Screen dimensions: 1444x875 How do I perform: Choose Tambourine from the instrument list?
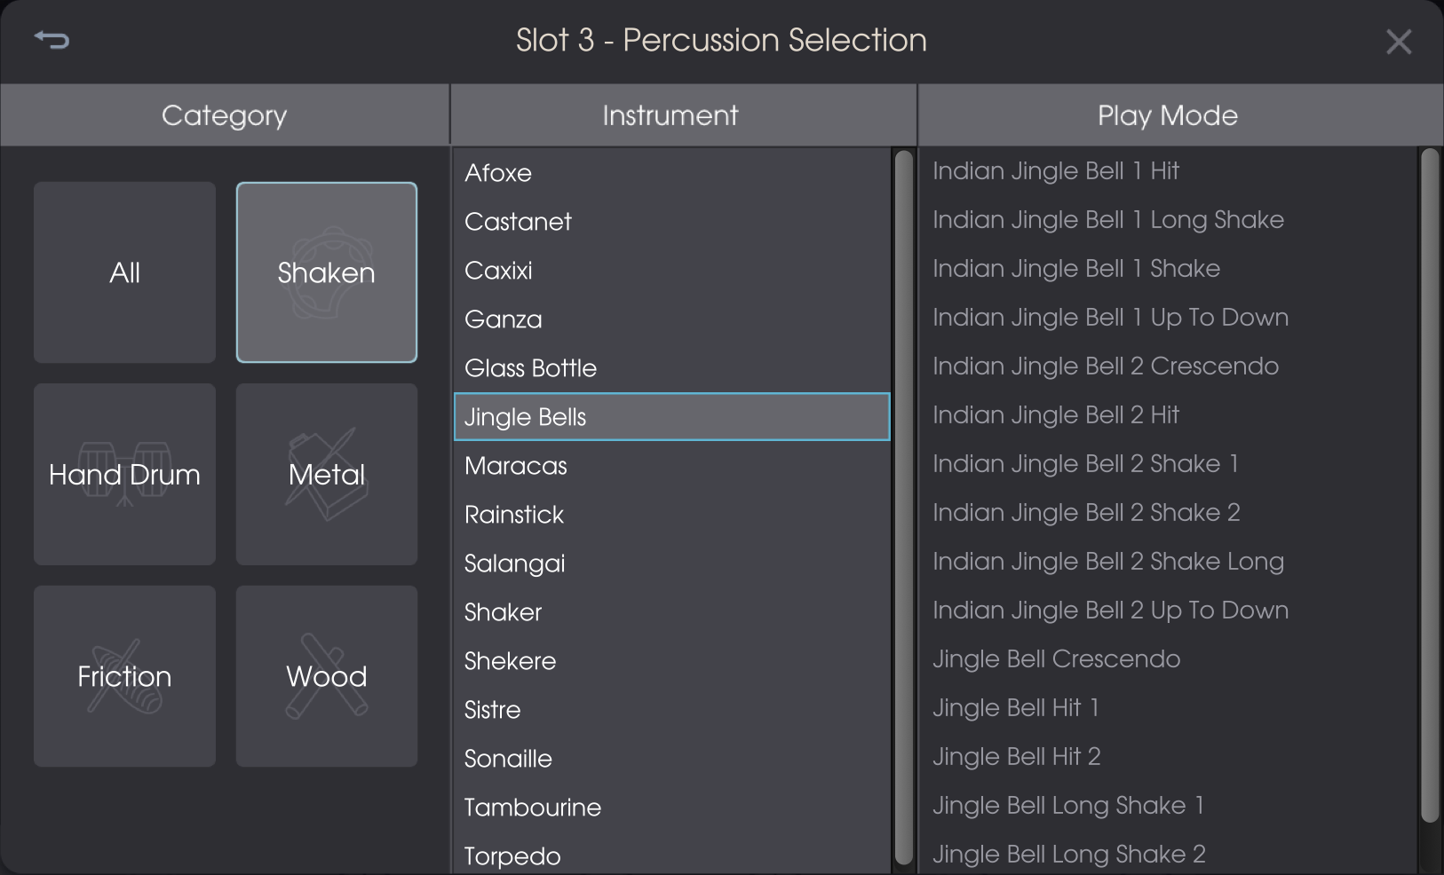pyautogui.click(x=533, y=808)
